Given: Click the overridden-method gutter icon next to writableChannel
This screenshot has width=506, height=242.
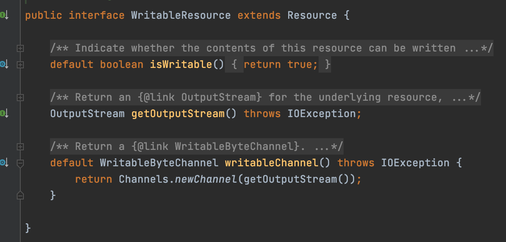Looking at the screenshot, I should point(4,163).
